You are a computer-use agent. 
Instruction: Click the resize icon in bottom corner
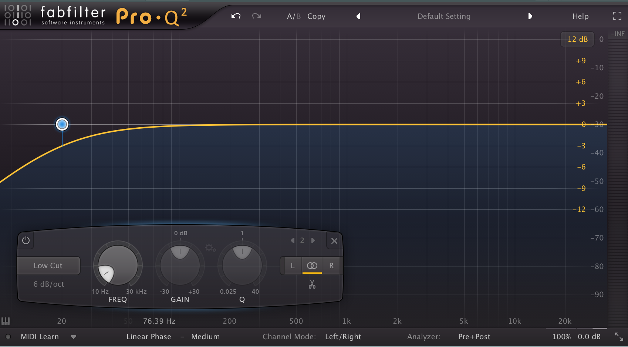click(619, 337)
